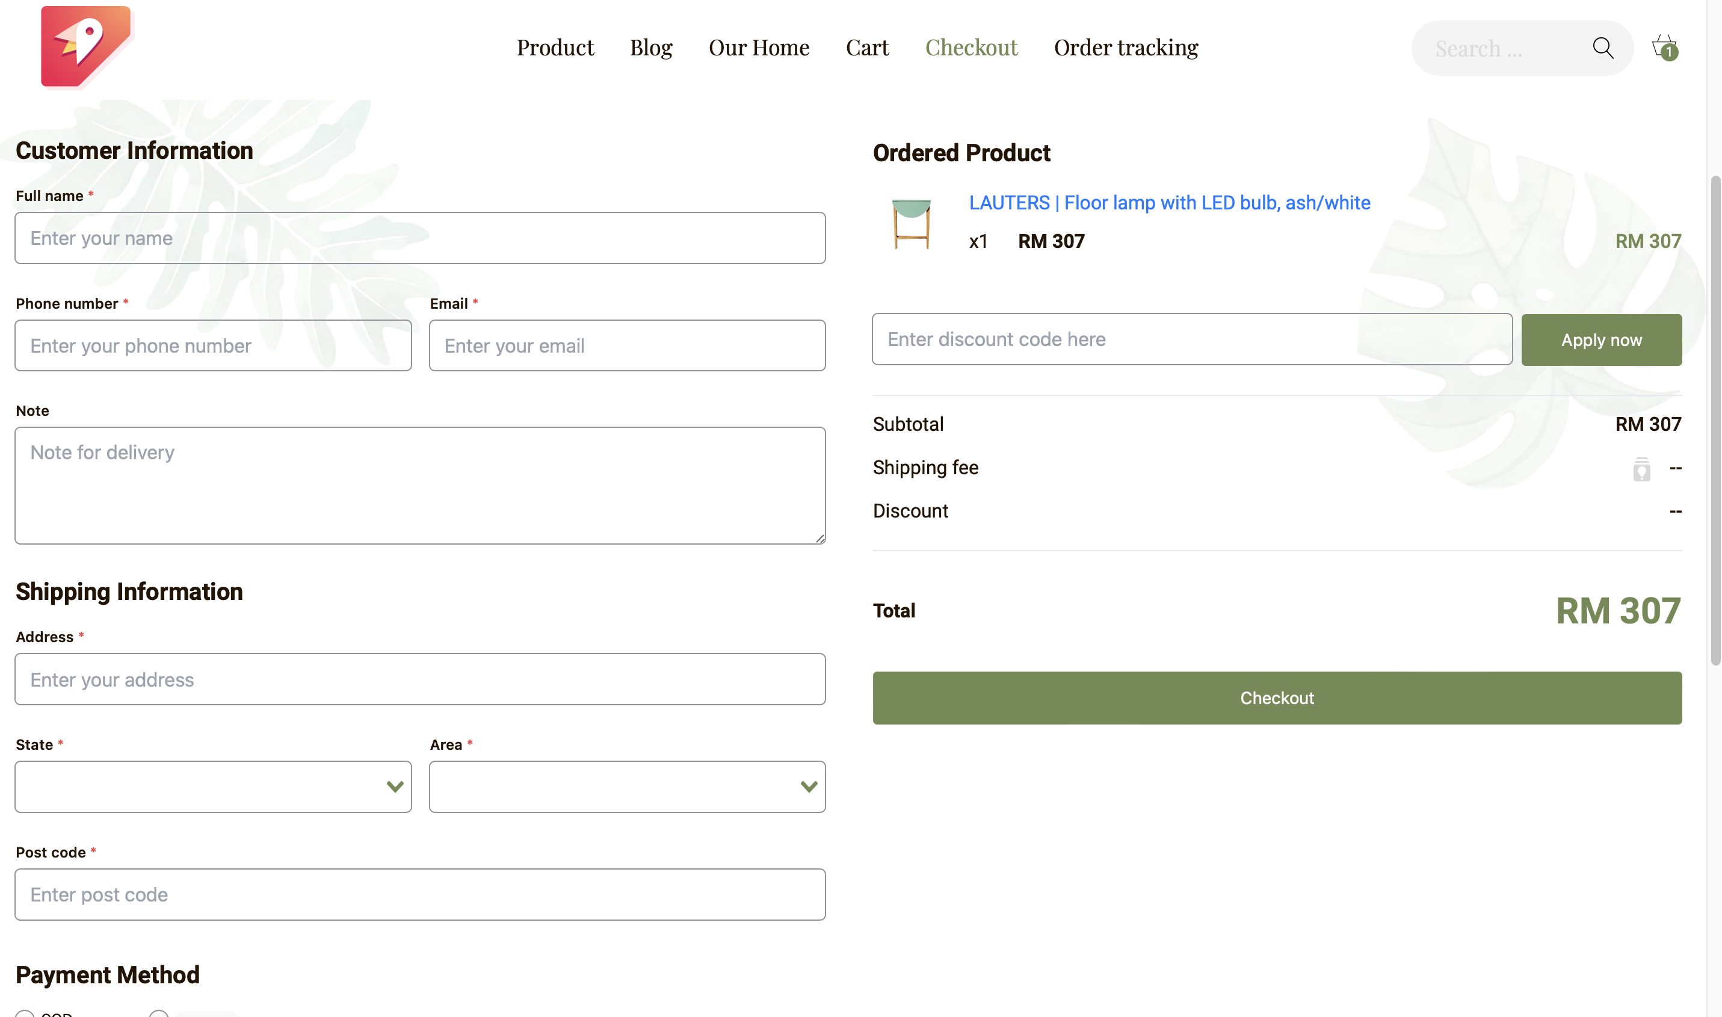Screen dimensions: 1722x1017
Task: Click into the Post code field
Action: pyautogui.click(x=420, y=894)
